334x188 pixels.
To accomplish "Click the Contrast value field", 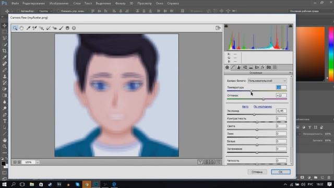I will point(281,119).
